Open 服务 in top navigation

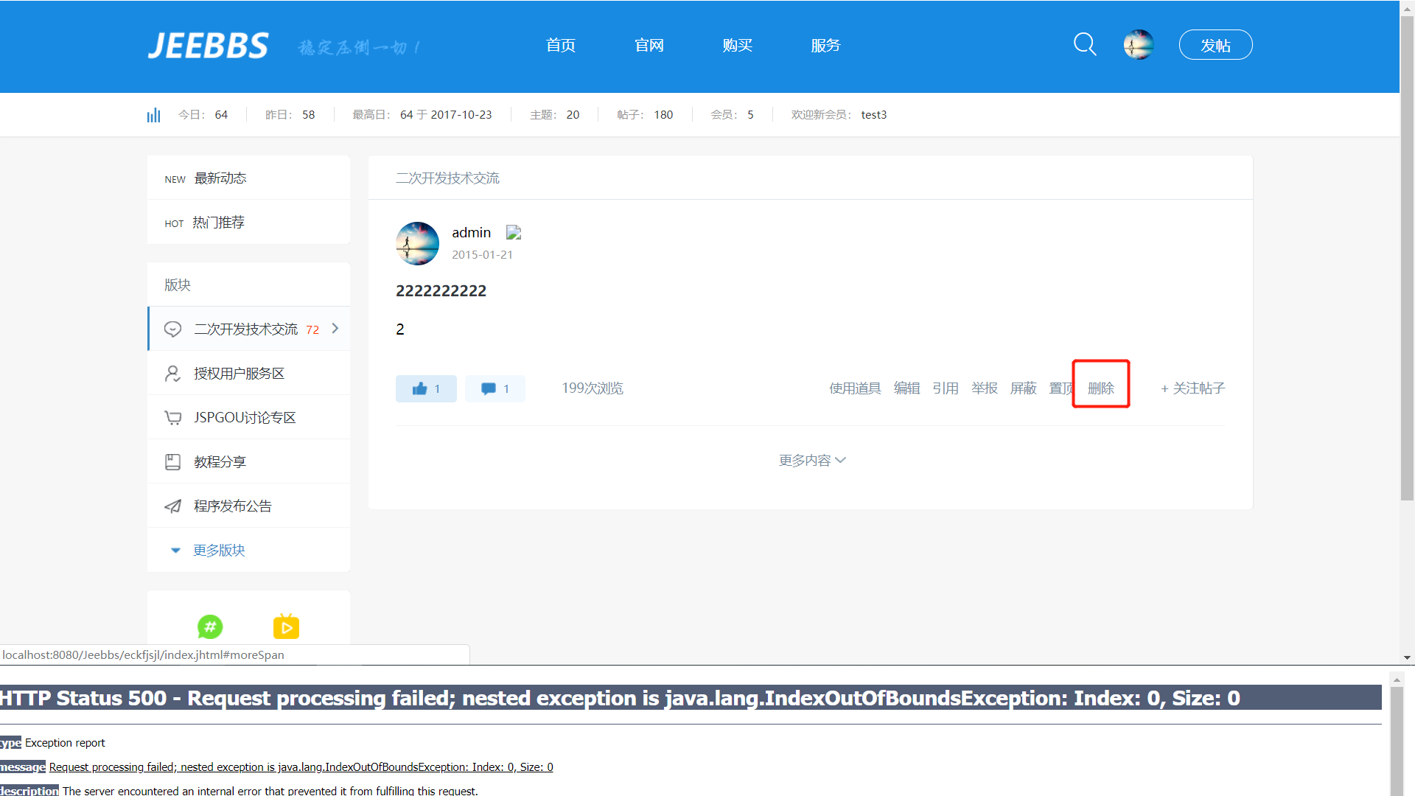[x=825, y=45]
